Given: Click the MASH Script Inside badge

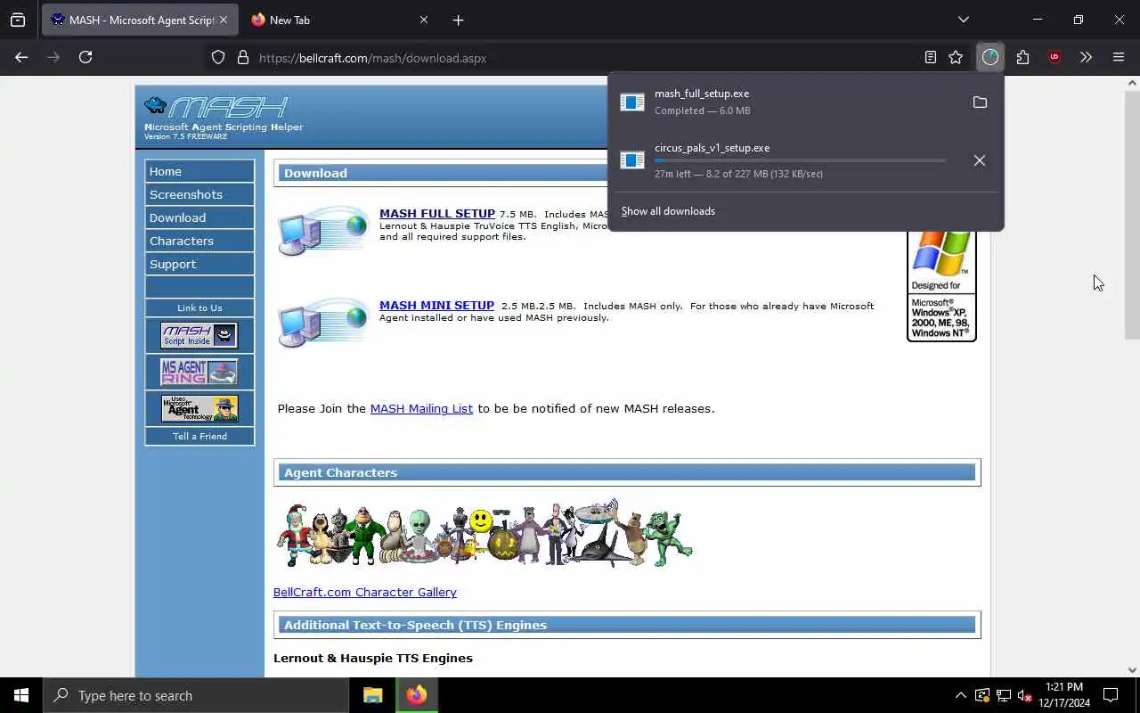Looking at the screenshot, I should 199,335.
